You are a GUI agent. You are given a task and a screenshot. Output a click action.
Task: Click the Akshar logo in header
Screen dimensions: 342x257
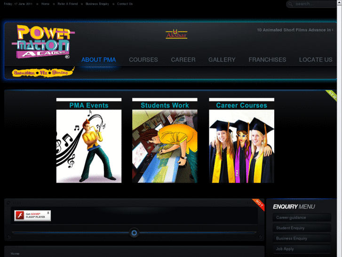point(176,34)
